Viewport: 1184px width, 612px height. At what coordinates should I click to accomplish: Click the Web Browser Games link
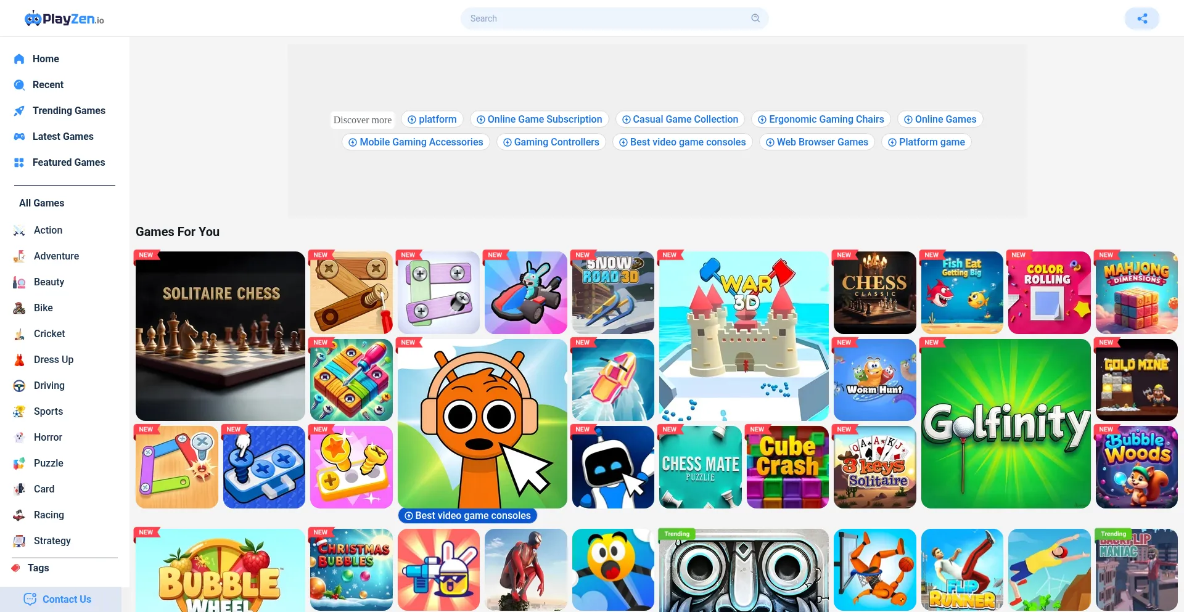tap(817, 142)
